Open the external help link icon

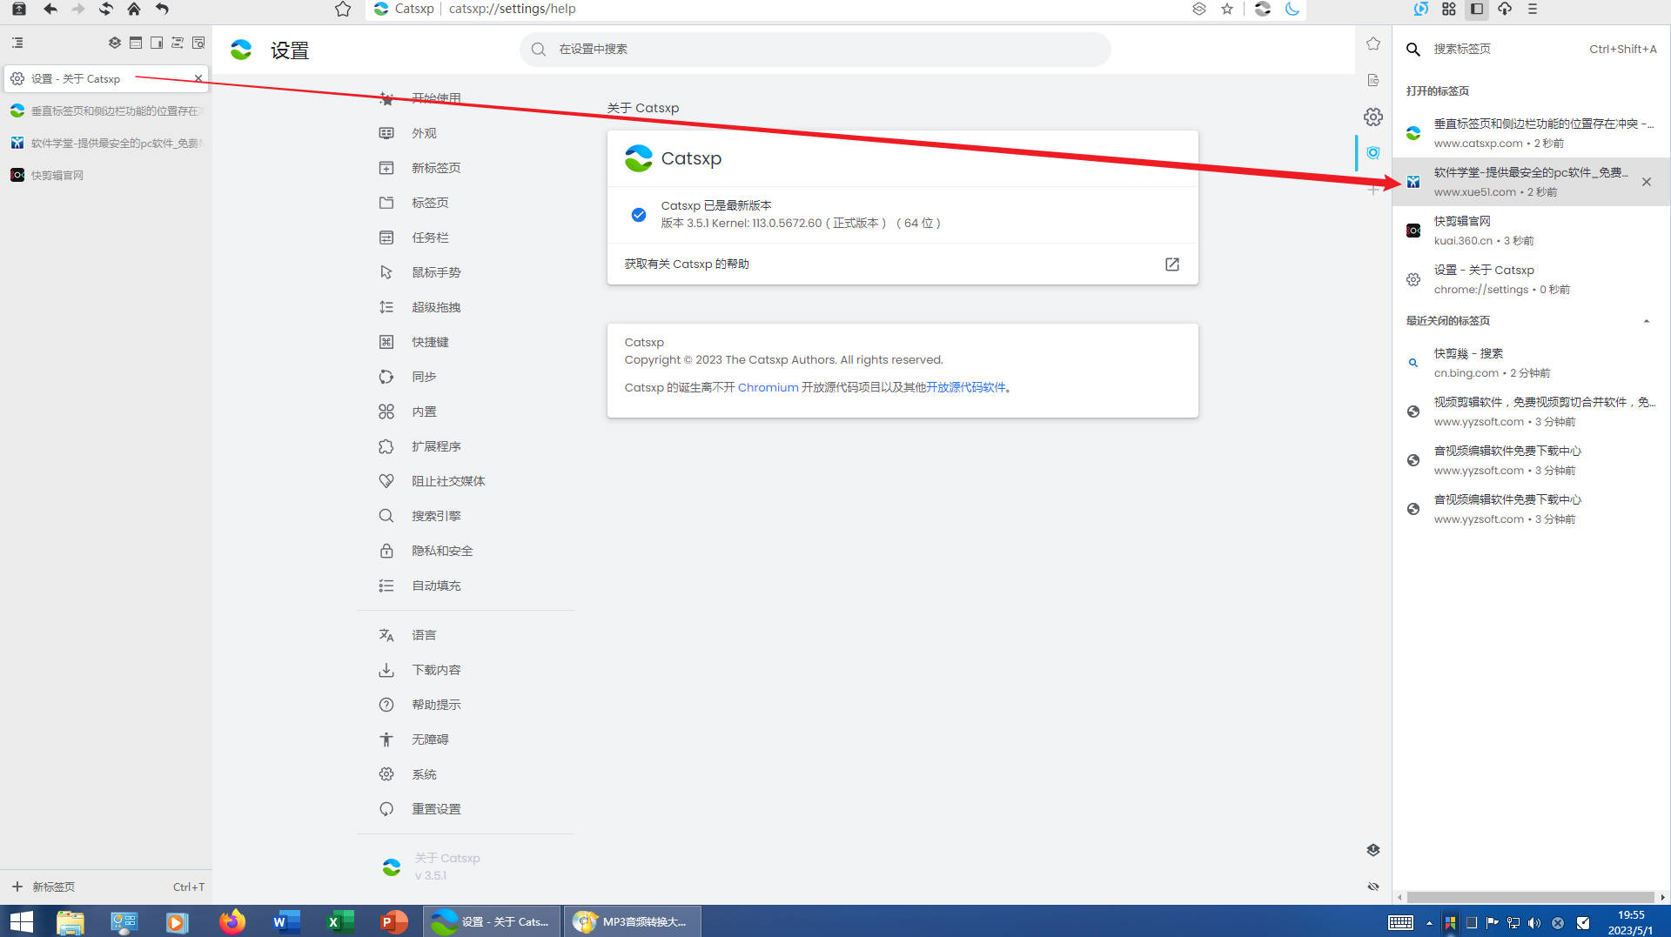click(x=1172, y=264)
